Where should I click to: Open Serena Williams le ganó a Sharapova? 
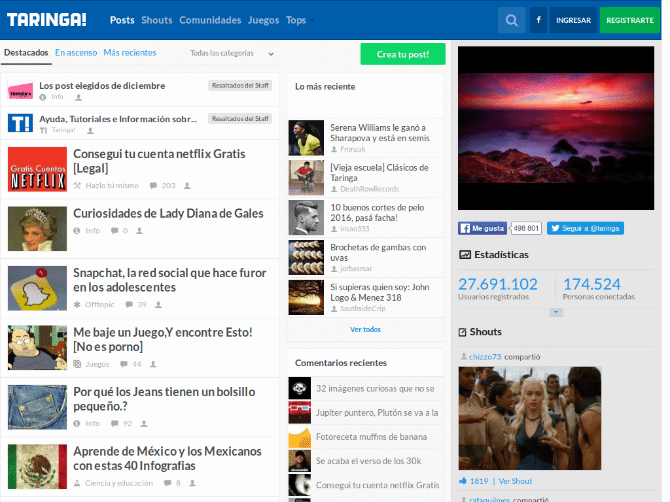380,133
